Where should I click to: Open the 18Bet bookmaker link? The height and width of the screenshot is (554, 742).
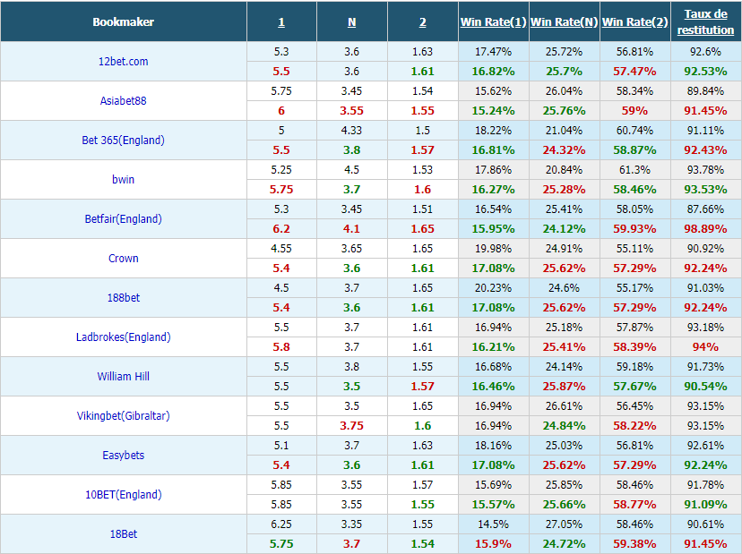pyautogui.click(x=123, y=533)
